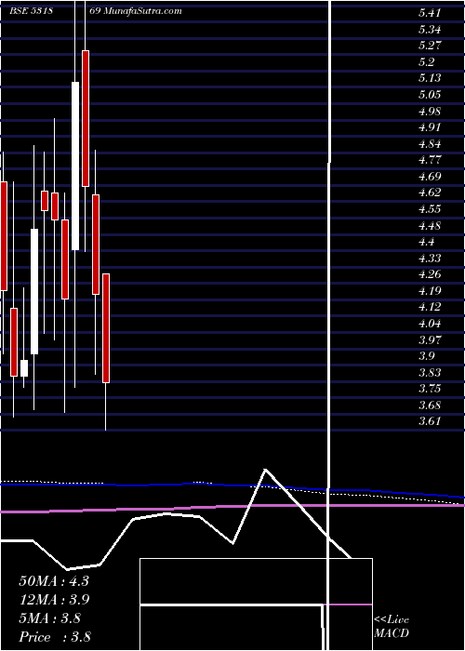The image size is (465, 651).
Task: Click the 12MA : 3.9 readout
Action: pos(54,600)
